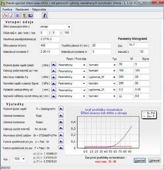Click the start year field containing 0

coord(44,33)
